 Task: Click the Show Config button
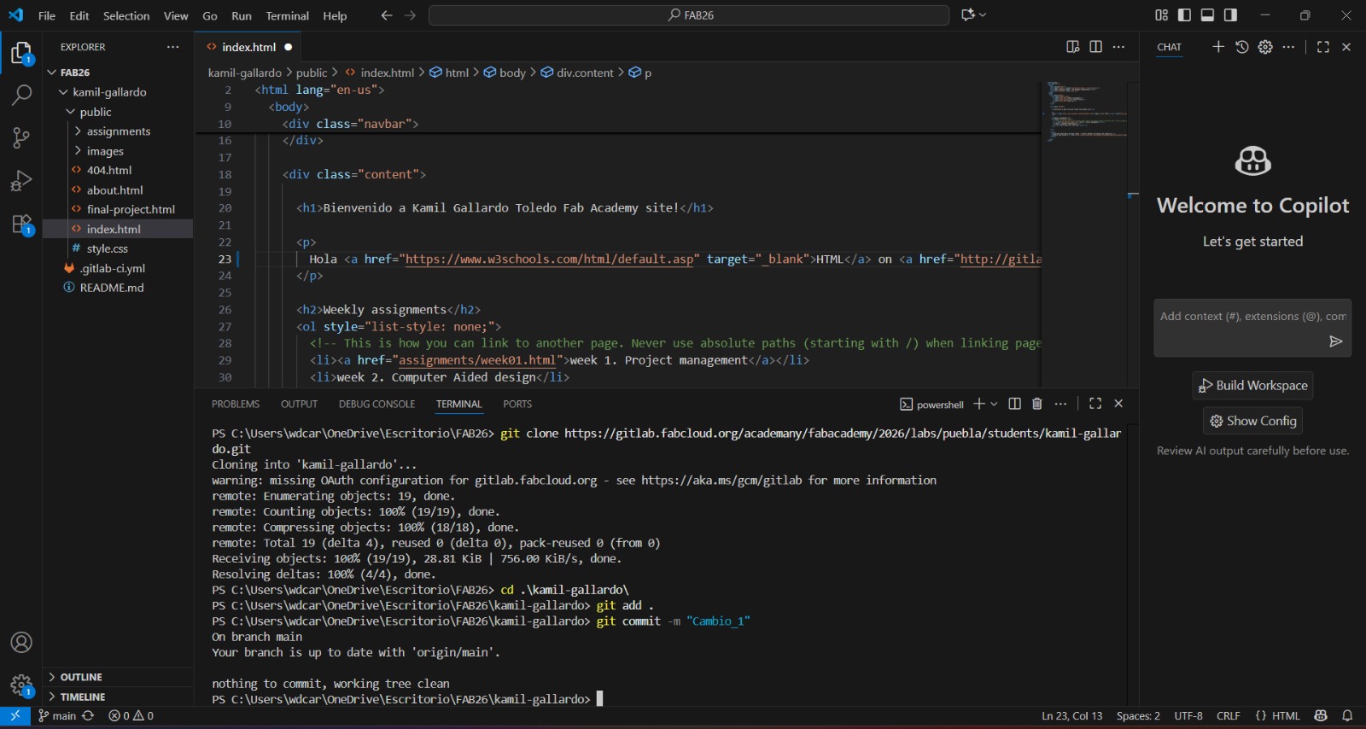pyautogui.click(x=1252, y=421)
